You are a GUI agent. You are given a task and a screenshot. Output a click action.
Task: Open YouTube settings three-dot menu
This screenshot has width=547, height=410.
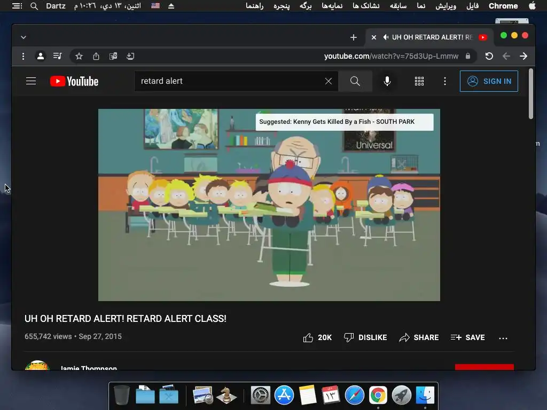tap(445, 81)
